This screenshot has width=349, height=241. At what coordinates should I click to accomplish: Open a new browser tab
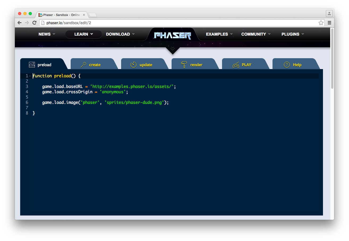[92, 15]
